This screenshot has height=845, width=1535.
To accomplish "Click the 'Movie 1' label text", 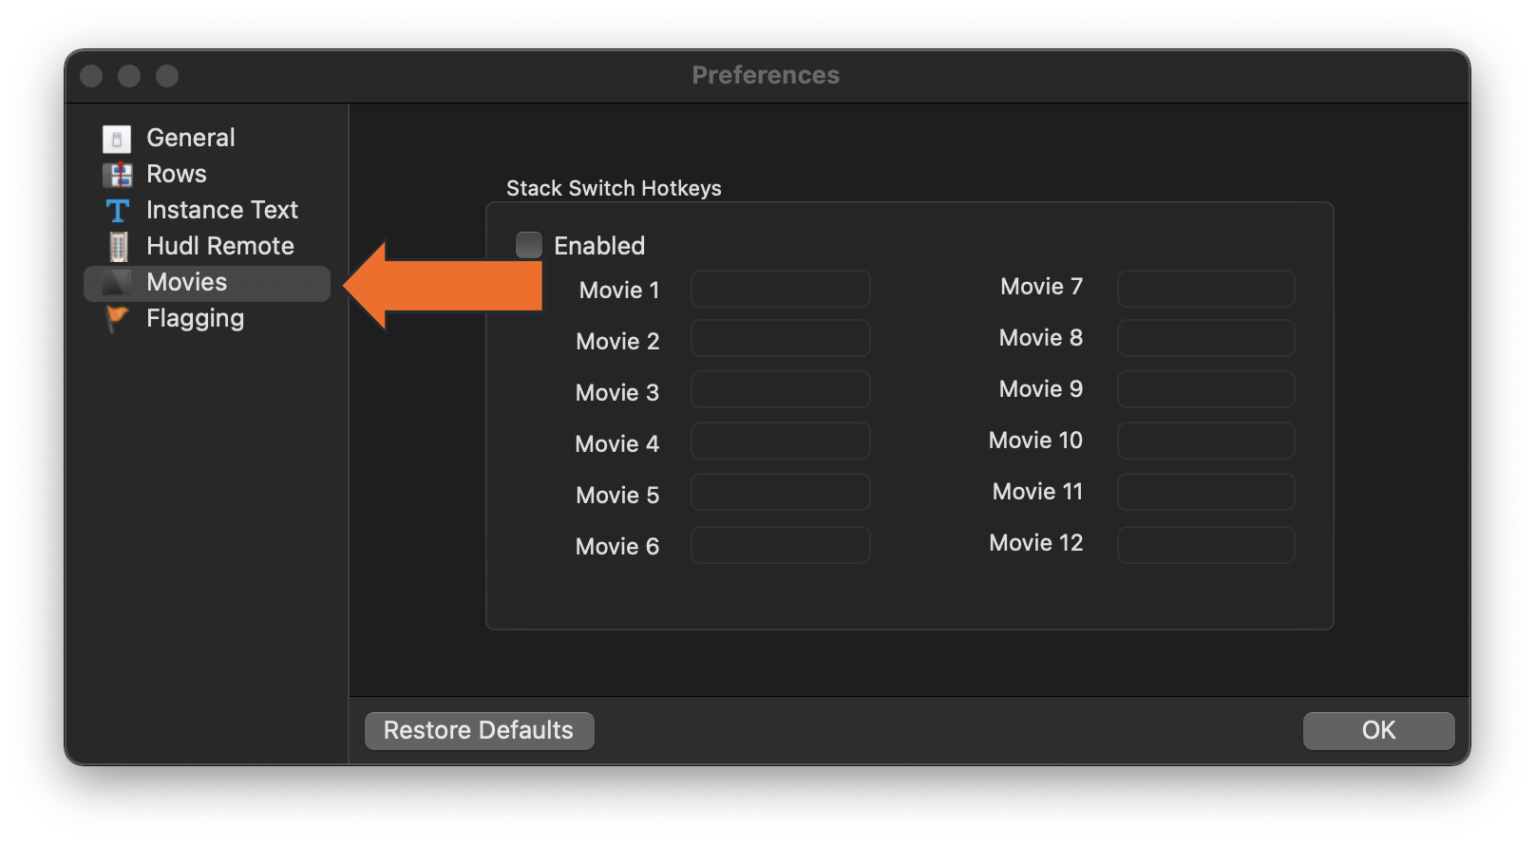I will point(619,291).
